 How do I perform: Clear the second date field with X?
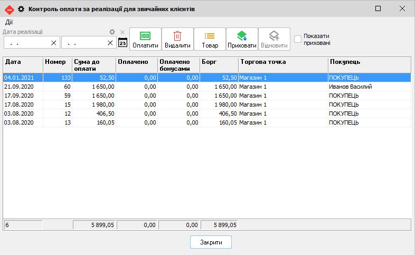click(x=110, y=43)
